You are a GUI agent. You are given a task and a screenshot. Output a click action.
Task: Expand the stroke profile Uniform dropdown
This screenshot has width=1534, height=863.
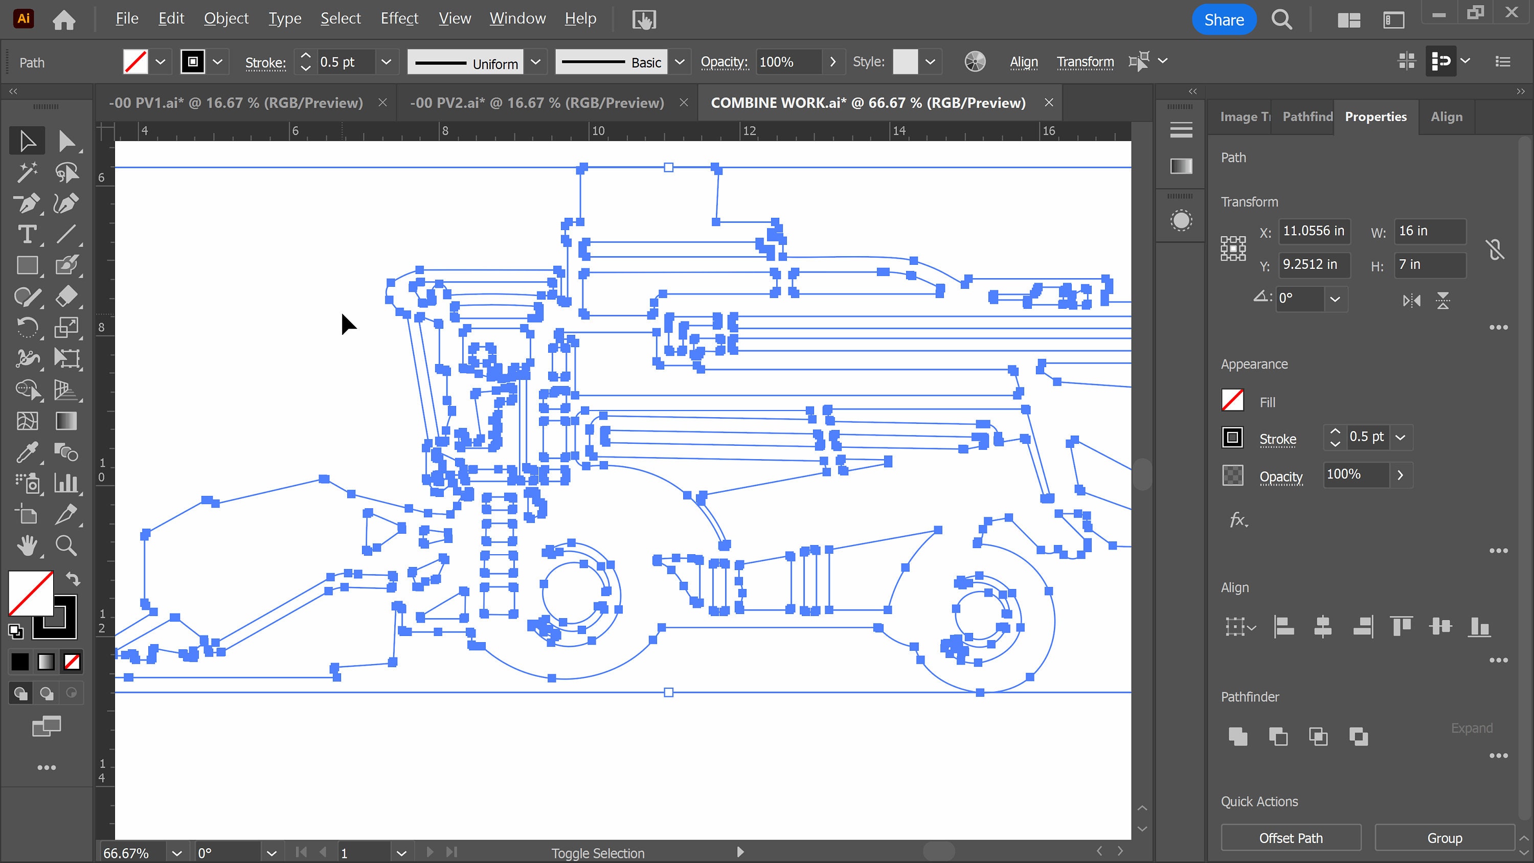(x=535, y=62)
